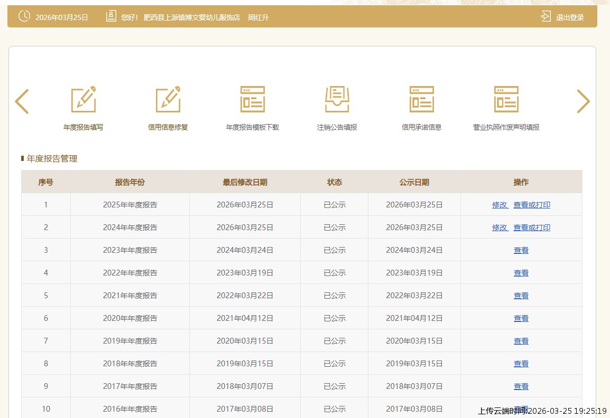Screen dimensions: 610x418
Task: Click 查看 for the 2022年年度报告
Action: pyautogui.click(x=521, y=273)
